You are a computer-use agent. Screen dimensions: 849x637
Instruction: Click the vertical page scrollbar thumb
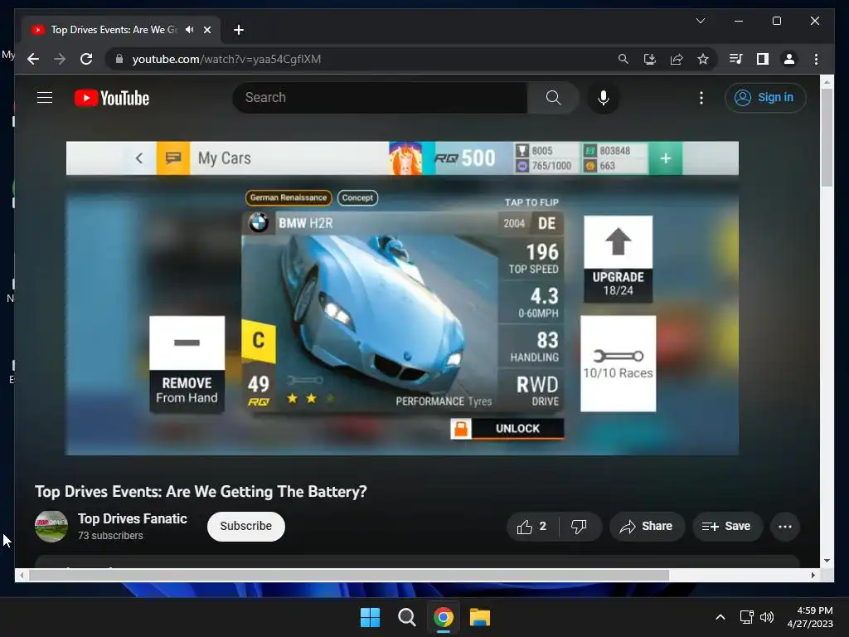[x=827, y=137]
